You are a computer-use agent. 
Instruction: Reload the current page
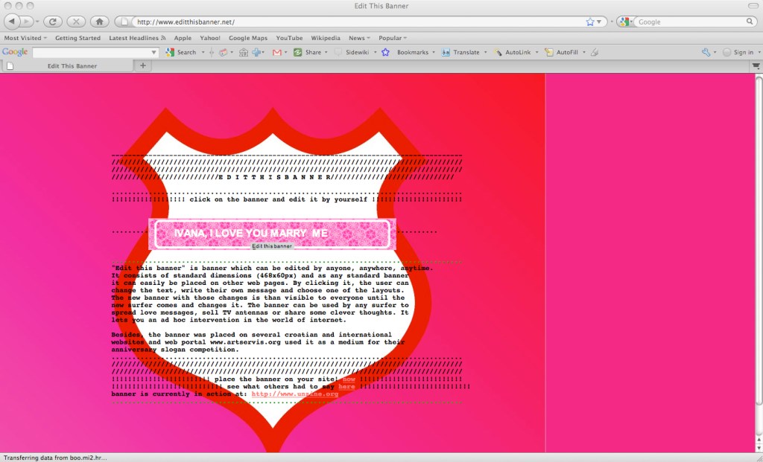tap(53, 22)
